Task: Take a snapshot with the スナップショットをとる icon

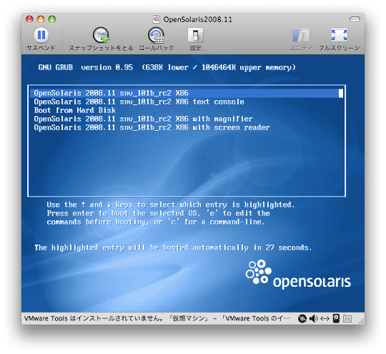Action: point(101,35)
